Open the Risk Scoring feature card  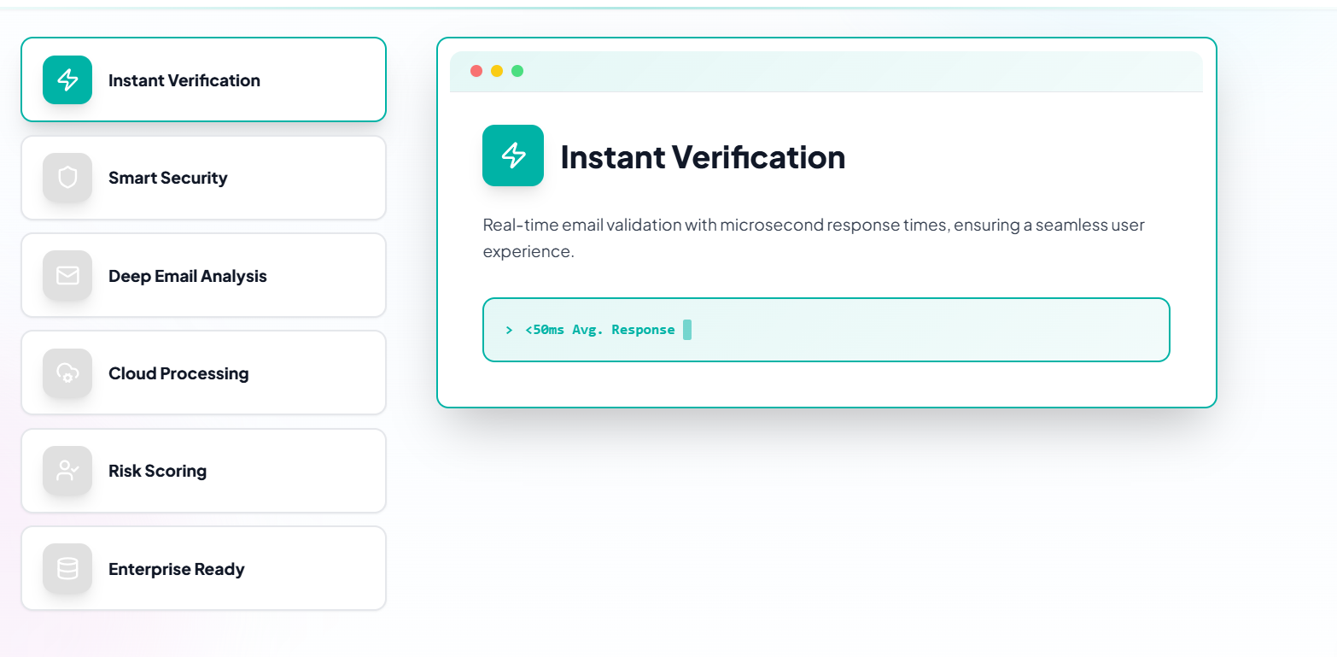203,470
